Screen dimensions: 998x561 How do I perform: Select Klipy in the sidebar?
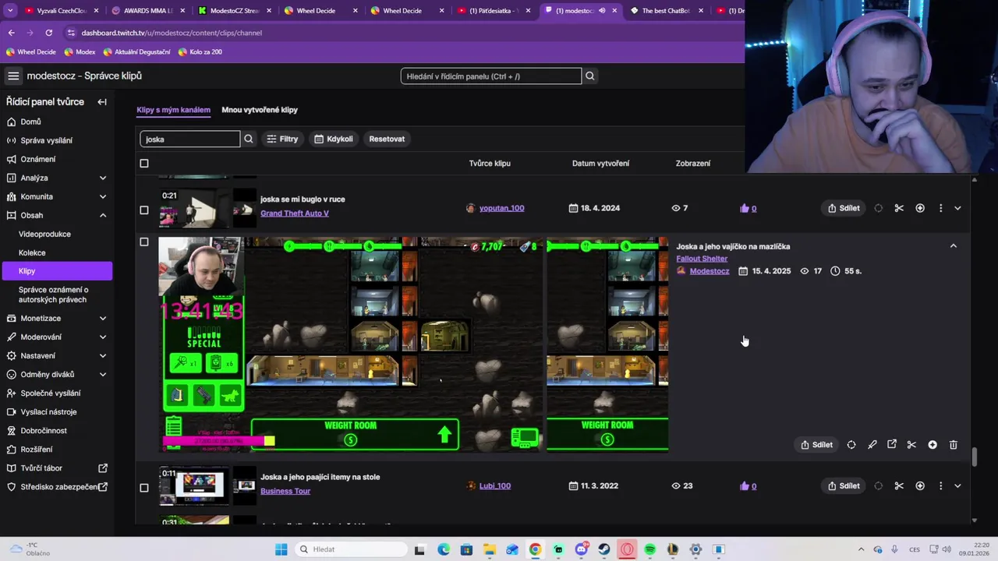click(x=56, y=271)
